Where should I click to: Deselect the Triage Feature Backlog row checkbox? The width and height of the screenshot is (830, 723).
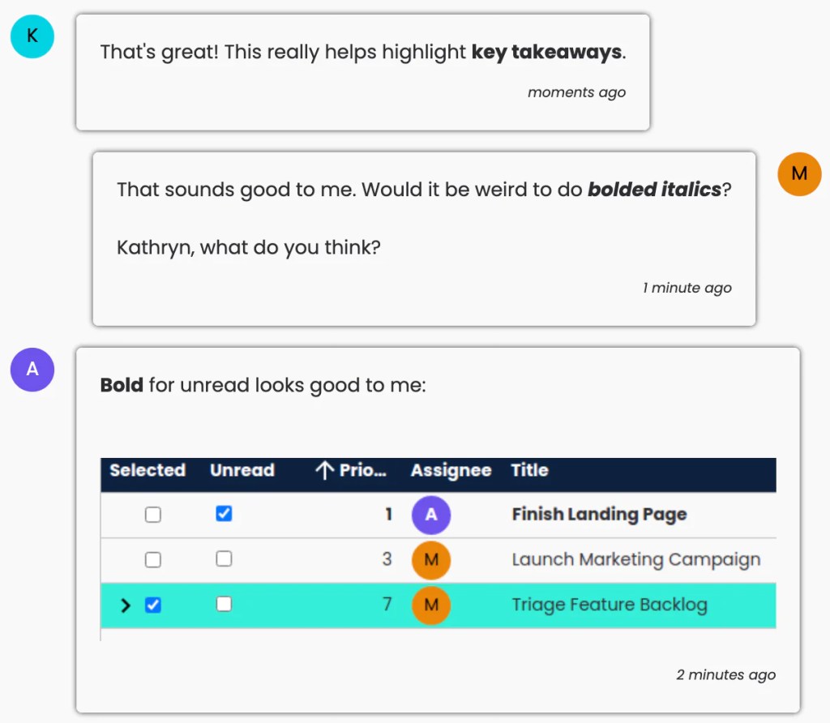point(152,605)
